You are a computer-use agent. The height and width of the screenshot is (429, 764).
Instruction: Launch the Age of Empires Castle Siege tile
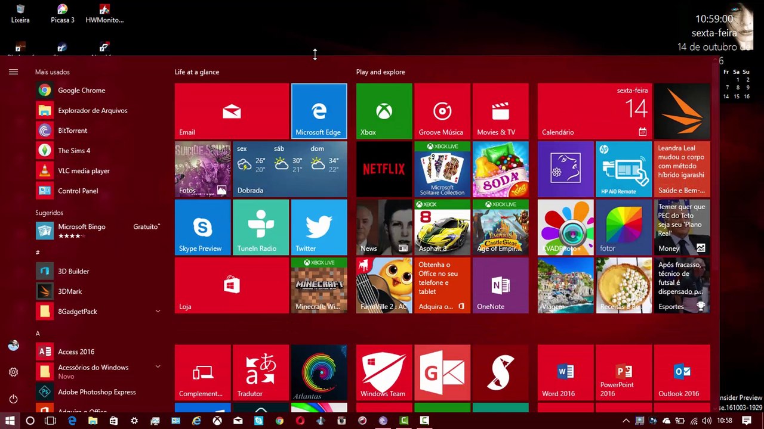coord(501,227)
